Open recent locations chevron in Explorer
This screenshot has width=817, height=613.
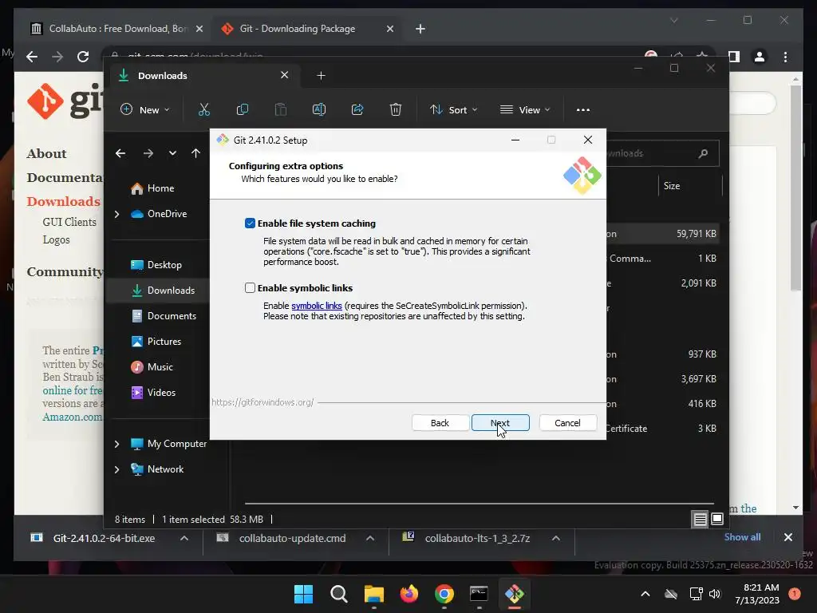(172, 153)
